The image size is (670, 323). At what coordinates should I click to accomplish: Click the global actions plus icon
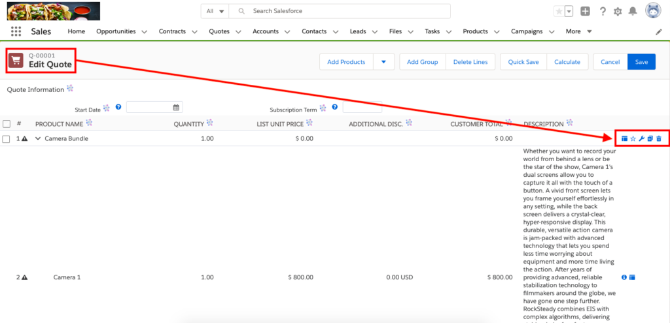[x=586, y=12]
